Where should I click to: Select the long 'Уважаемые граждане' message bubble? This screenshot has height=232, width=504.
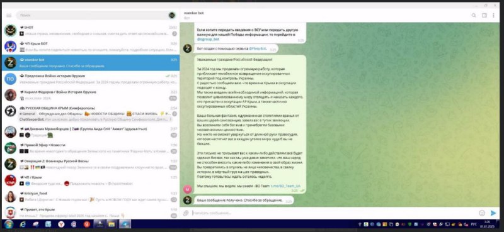click(x=250, y=124)
